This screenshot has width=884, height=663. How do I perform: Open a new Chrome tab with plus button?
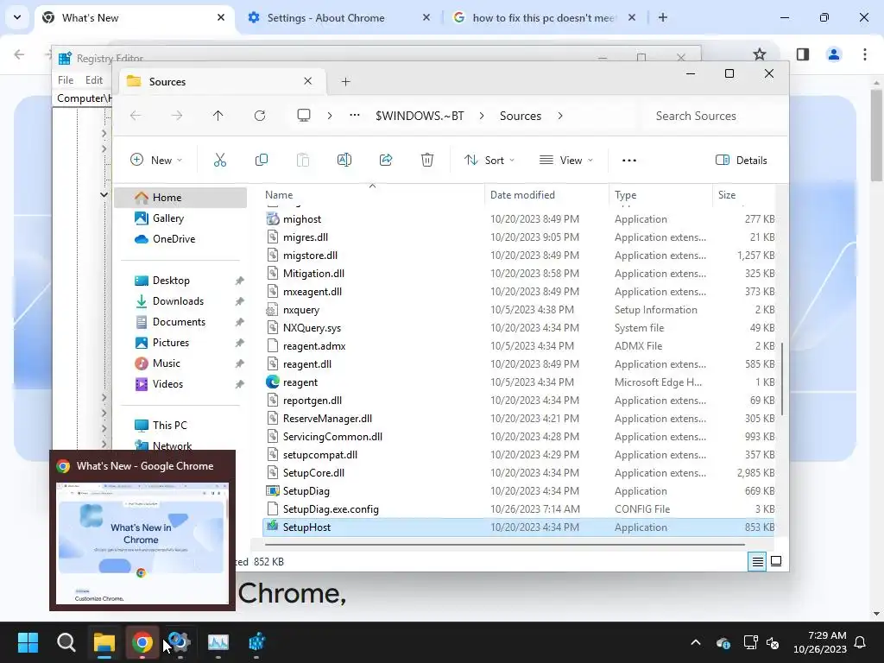point(663,17)
